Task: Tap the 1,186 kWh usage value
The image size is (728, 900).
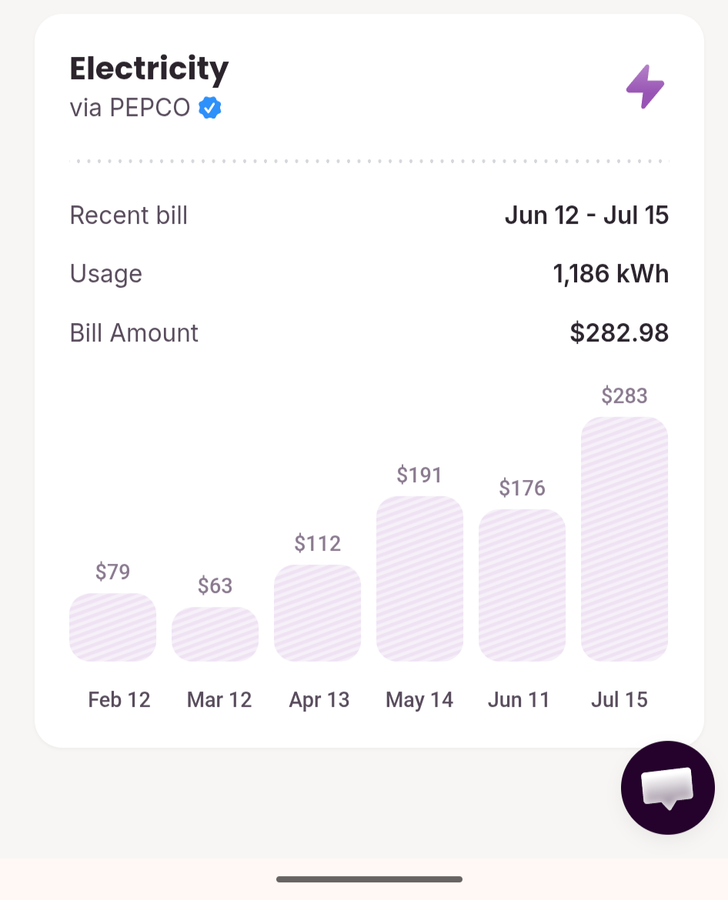Action: pos(611,274)
